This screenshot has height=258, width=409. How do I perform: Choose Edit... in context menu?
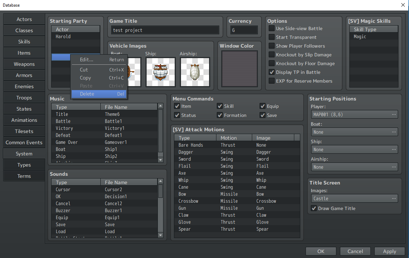point(99,60)
